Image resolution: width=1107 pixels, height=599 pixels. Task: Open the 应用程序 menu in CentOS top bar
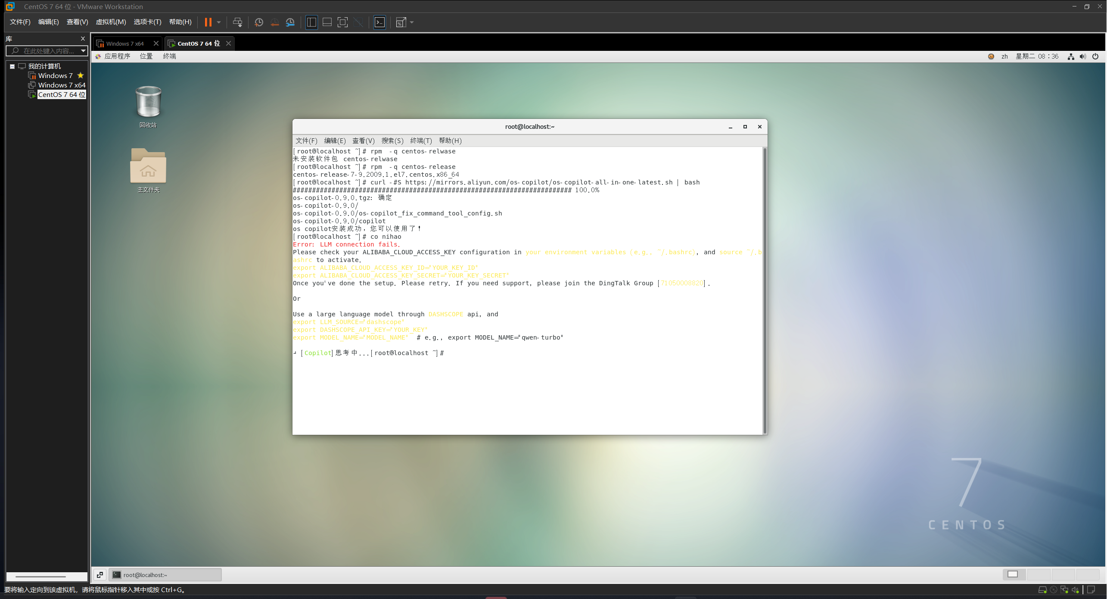point(117,56)
